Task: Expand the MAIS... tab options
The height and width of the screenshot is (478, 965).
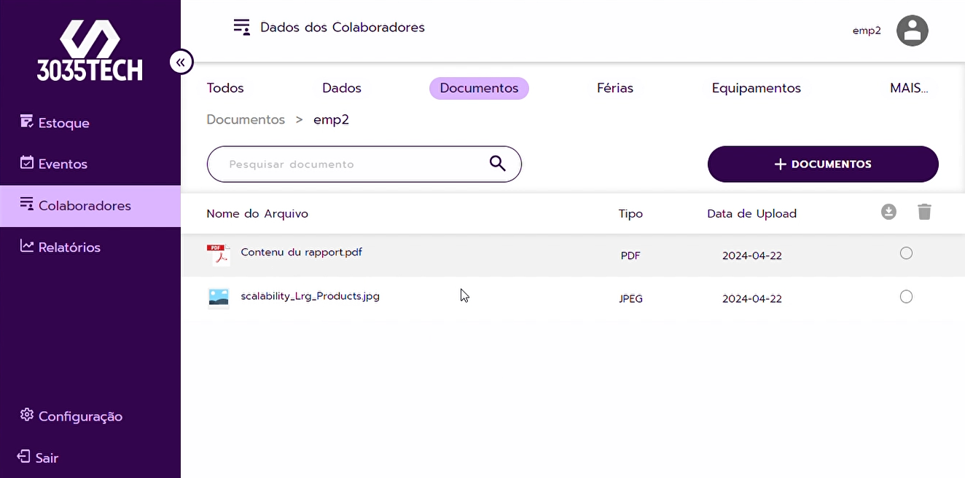Action: click(909, 88)
